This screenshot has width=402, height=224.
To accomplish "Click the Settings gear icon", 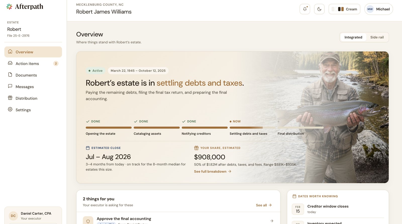I will (x=10, y=109).
